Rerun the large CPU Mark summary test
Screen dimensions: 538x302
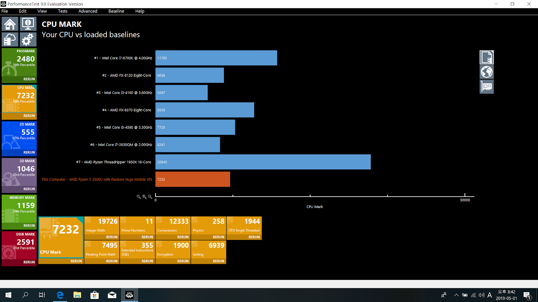76,261
